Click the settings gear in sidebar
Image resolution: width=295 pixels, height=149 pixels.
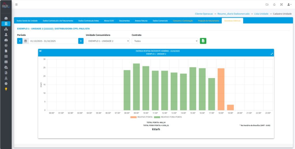pos(6,83)
